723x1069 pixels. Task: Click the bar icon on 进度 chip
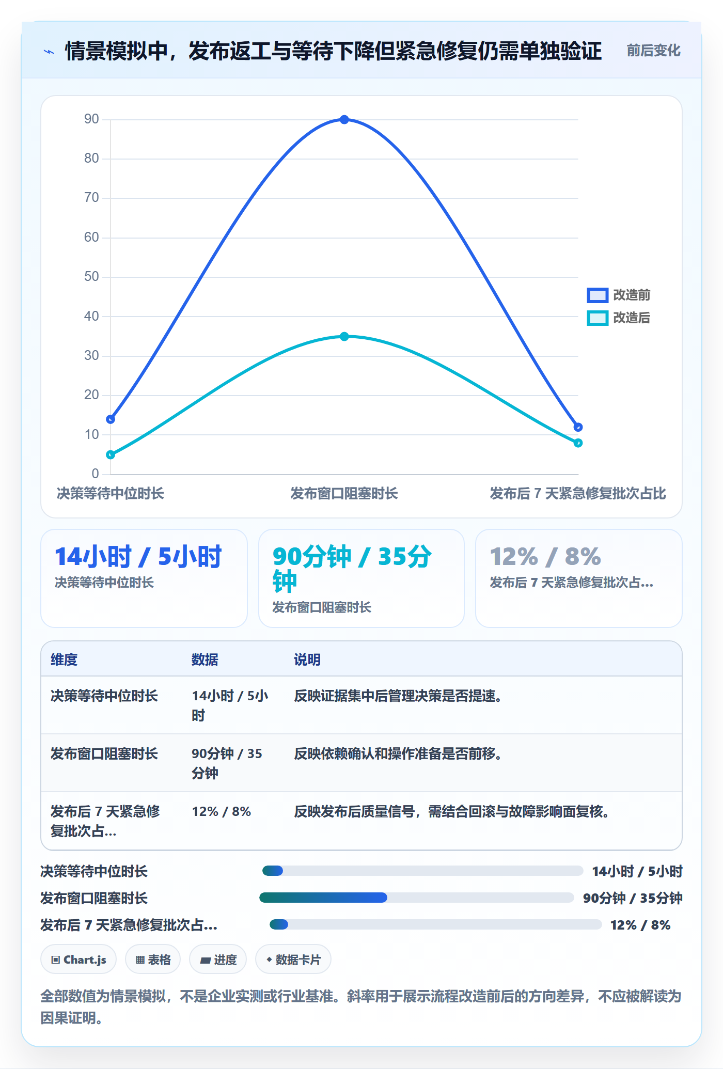click(206, 961)
